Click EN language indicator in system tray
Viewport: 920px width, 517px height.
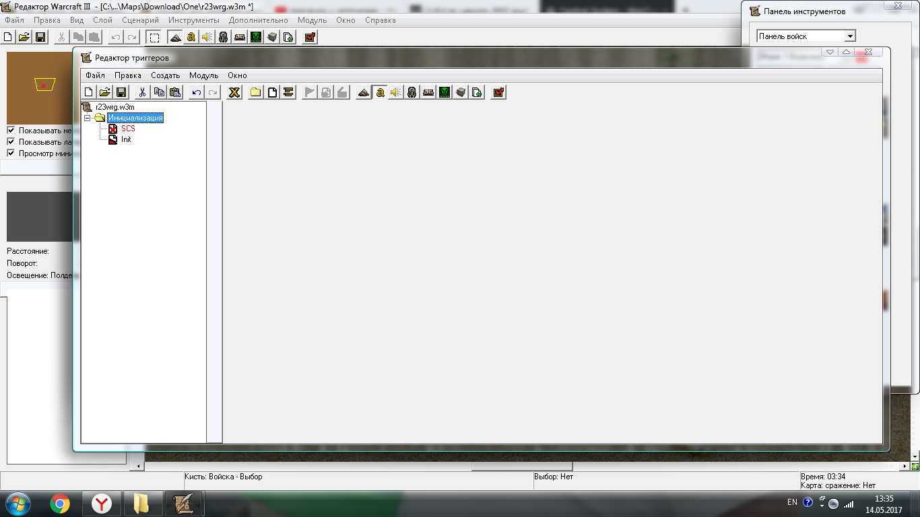tap(792, 502)
